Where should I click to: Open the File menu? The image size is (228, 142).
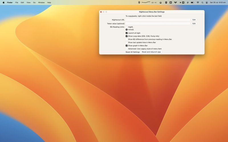tap(17, 3)
